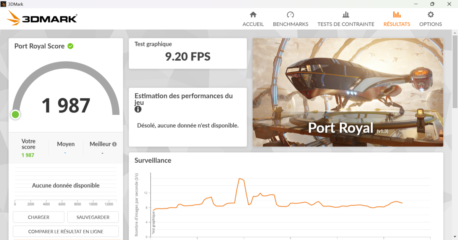This screenshot has width=458, height=240.
Task: Click the info icon beside Meilleur
Action: pos(114,144)
